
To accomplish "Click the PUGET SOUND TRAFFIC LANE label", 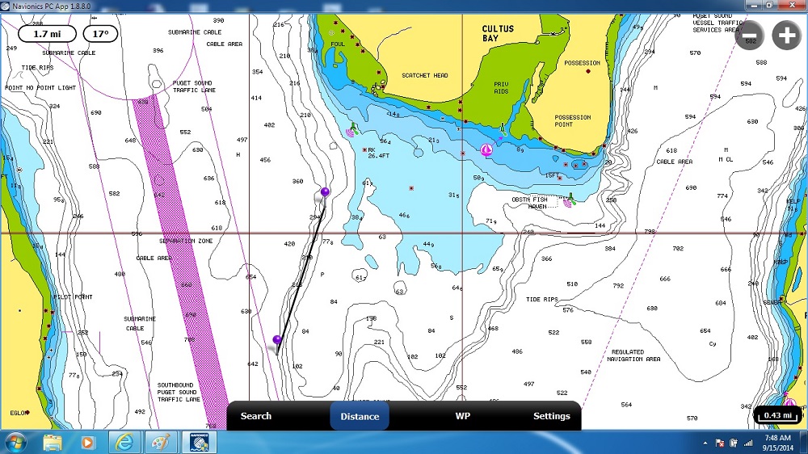I will 194,86.
